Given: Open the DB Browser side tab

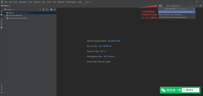Looking at the screenshot, I should click(2, 23).
